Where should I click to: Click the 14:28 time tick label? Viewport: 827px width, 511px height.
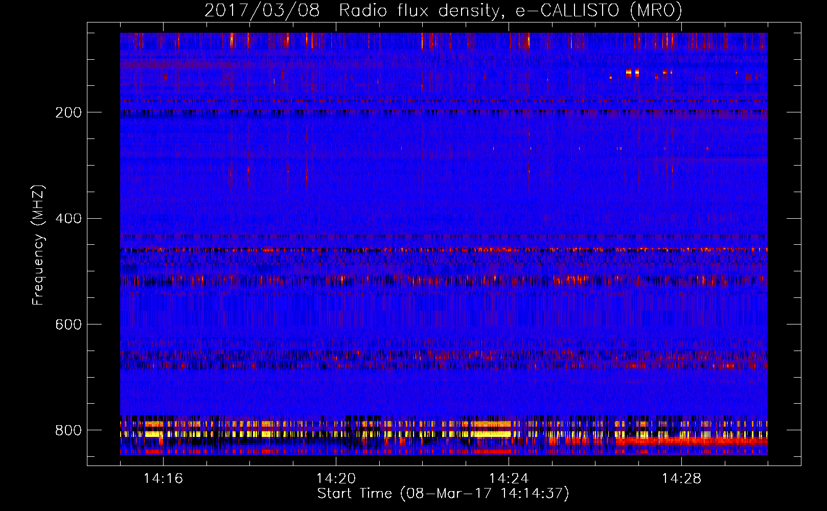(x=681, y=478)
